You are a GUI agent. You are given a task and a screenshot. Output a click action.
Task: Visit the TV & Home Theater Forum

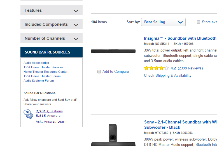click(x=42, y=76)
